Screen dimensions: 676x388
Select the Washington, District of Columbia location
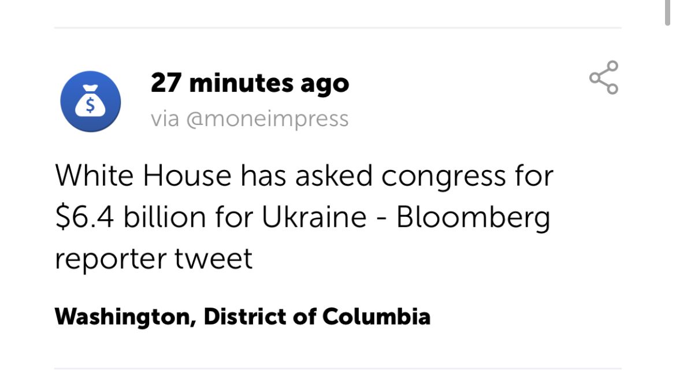(243, 317)
